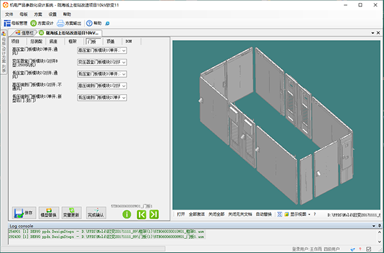Screen dimensions: 384x253
Task: Click the sidebar icon above 母板设计方案列表
Action: click(4, 34)
